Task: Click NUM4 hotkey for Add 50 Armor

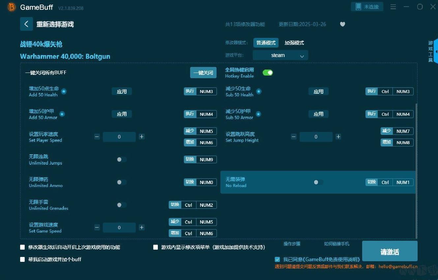Action: pyautogui.click(x=200, y=114)
